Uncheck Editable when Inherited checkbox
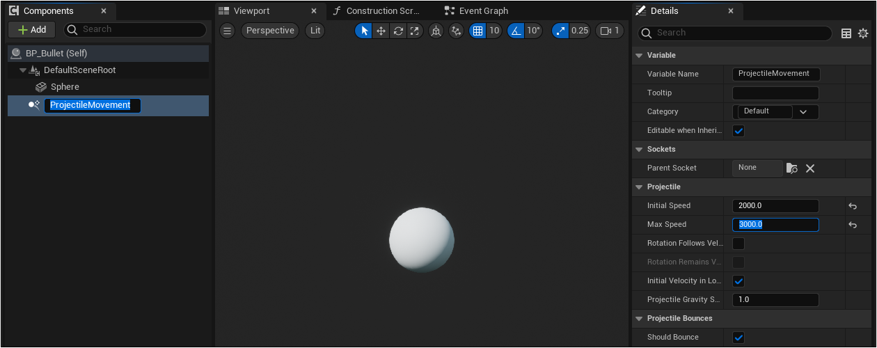Viewport: 877px width, 348px height. coord(738,131)
